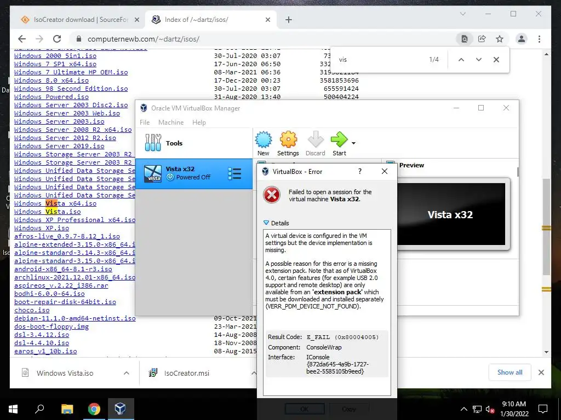Click the muted volume tray icon
The image size is (561, 420).
490,409
